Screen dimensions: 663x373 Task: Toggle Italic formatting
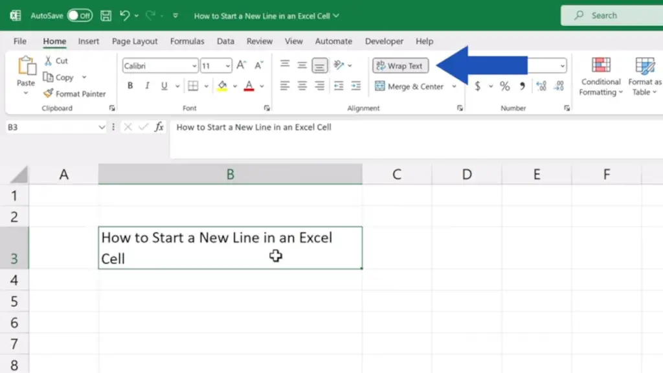point(147,86)
